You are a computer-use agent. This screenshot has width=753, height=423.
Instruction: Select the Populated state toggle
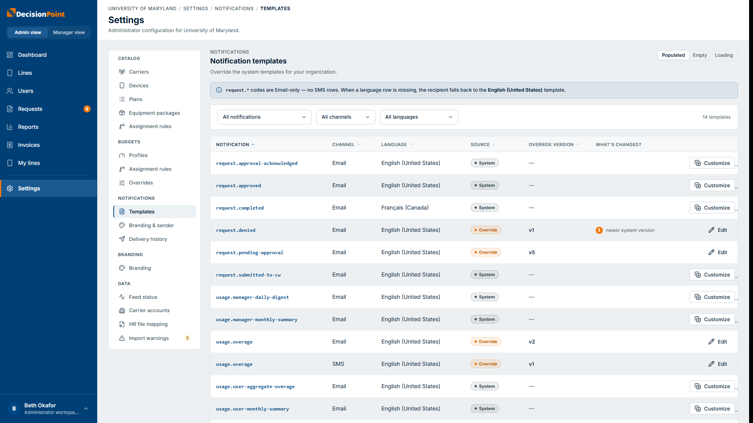[x=673, y=55]
